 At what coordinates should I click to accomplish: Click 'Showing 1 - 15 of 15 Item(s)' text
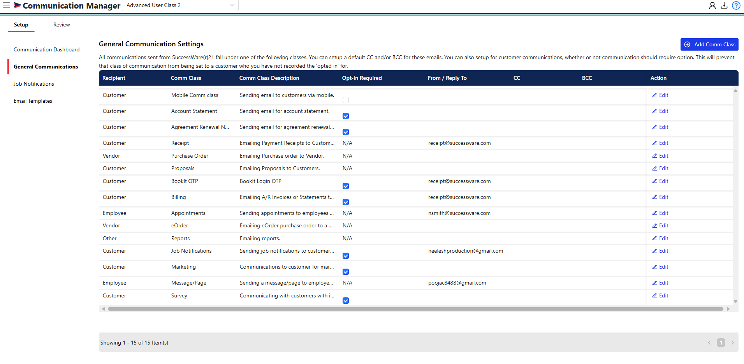point(134,343)
